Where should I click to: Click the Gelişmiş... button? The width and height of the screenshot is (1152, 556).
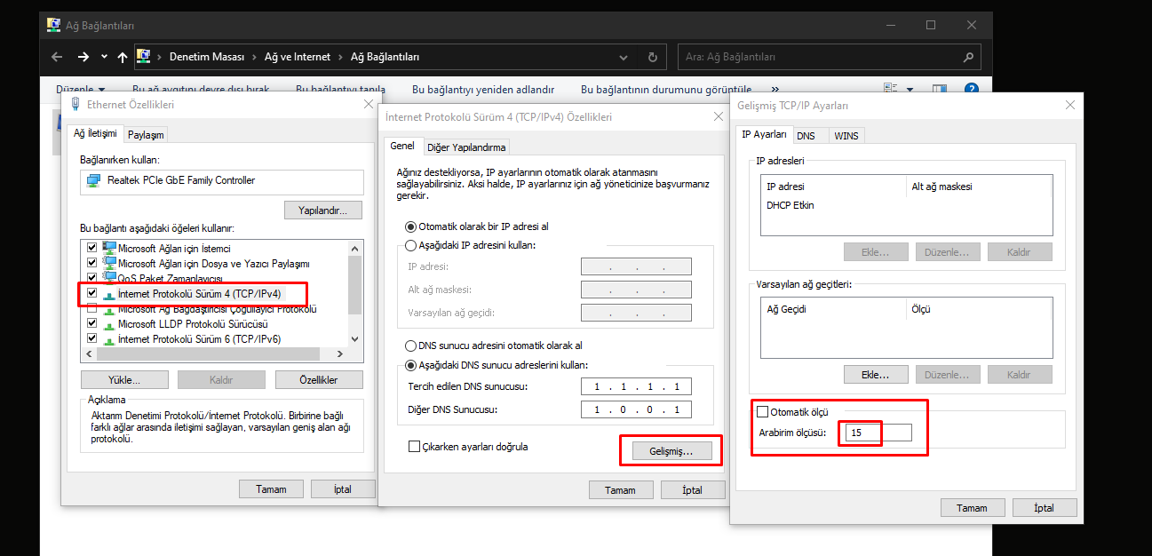(x=672, y=451)
